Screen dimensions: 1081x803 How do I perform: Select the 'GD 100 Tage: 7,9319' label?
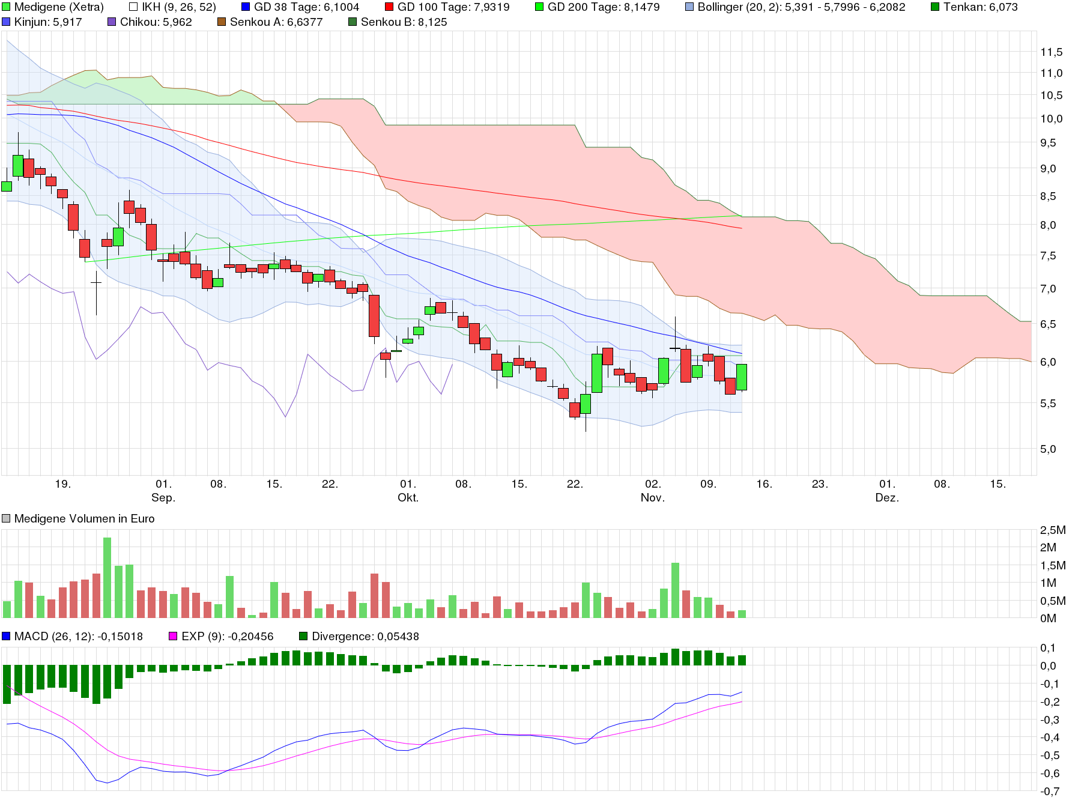453,7
